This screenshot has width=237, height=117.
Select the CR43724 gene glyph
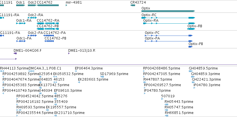coord(133,5)
